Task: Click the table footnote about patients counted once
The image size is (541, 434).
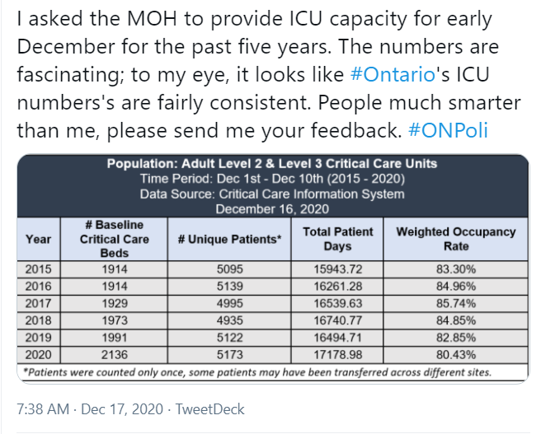Action: click(256, 372)
